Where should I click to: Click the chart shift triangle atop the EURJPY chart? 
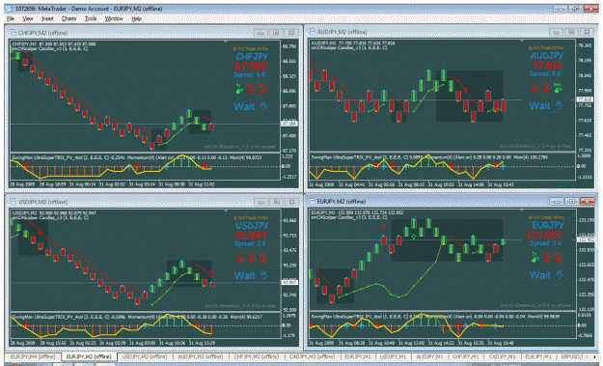point(522,211)
